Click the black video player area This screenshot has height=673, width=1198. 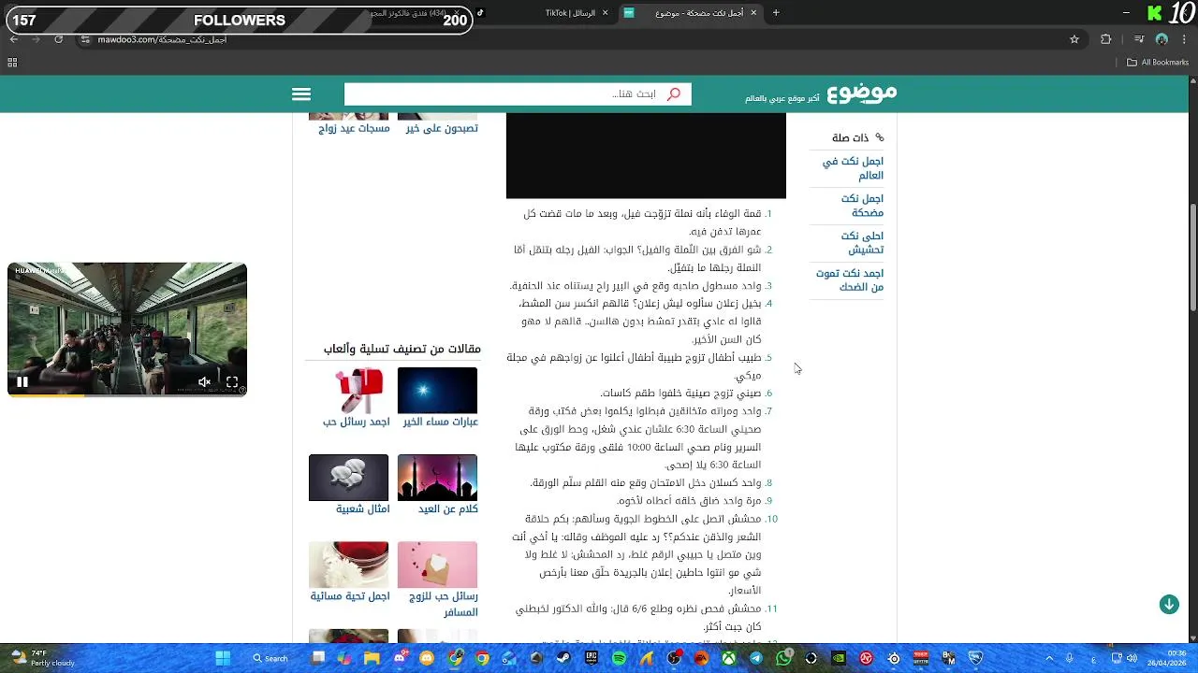pos(646,156)
